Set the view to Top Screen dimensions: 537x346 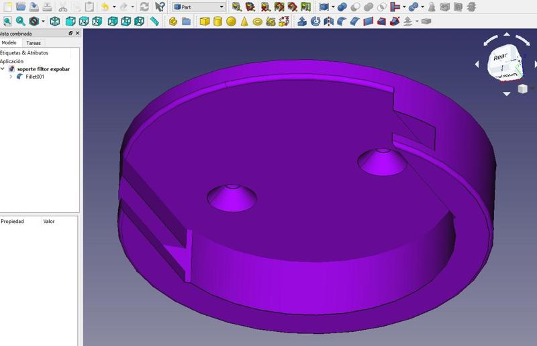pos(83,21)
